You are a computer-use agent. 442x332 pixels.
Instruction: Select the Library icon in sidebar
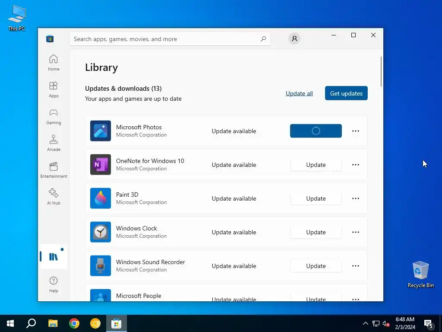tap(54, 256)
